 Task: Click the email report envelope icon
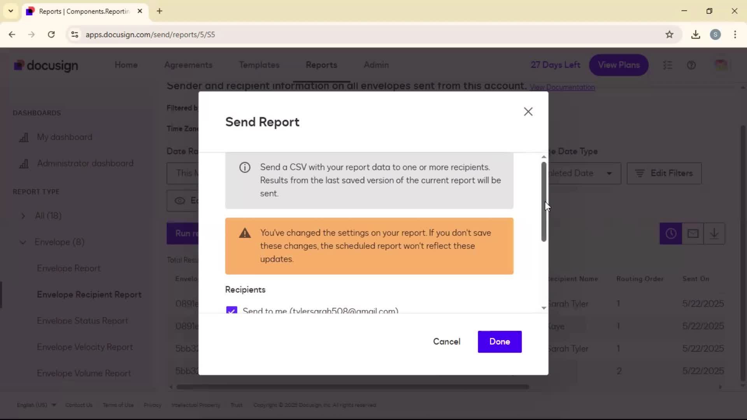point(693,233)
